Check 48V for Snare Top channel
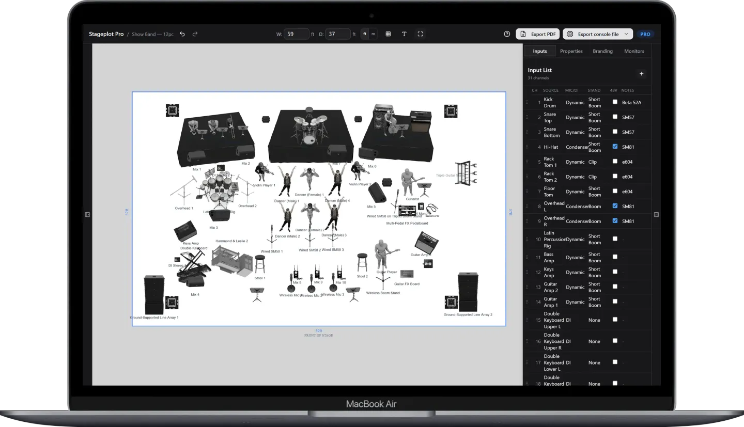Screen dimensions: 744x427 (615, 117)
